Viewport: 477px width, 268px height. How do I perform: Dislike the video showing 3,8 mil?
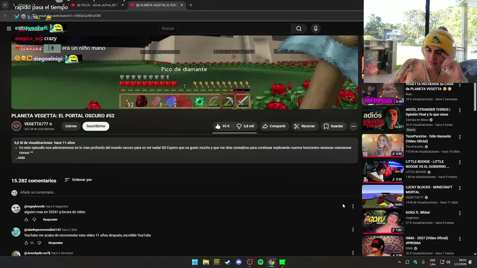(x=245, y=126)
